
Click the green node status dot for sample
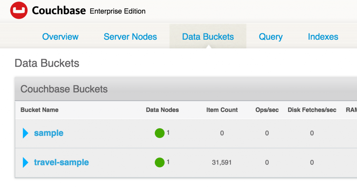click(160, 133)
